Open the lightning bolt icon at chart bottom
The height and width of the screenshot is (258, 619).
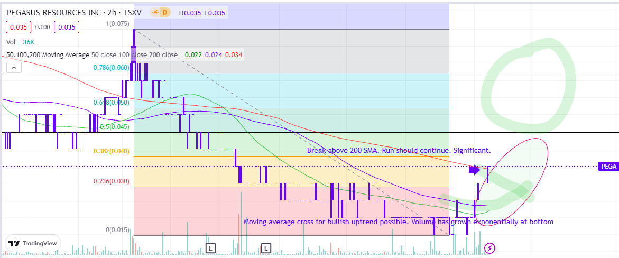[x=490, y=248]
